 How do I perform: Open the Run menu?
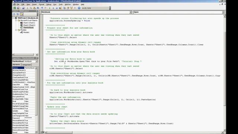click(55, 4)
